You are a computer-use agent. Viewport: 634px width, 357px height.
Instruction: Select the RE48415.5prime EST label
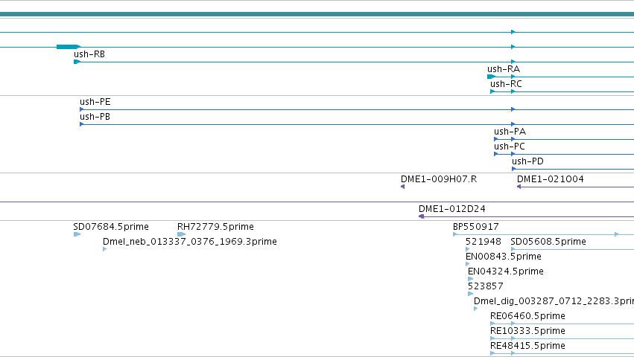527,346
